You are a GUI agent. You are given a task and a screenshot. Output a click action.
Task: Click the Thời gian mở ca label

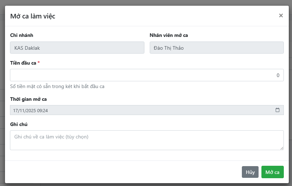coord(28,99)
